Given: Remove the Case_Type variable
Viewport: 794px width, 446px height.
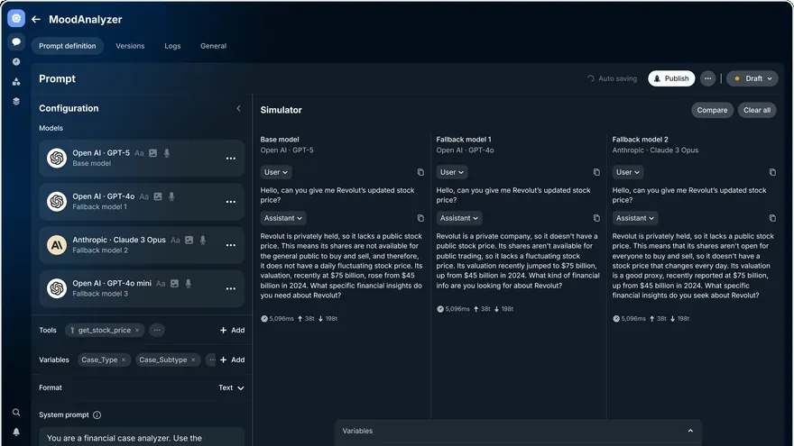Looking at the screenshot, I should 124,360.
